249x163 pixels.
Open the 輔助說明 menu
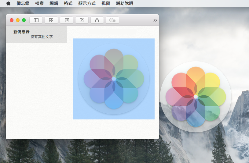pos(125,3)
